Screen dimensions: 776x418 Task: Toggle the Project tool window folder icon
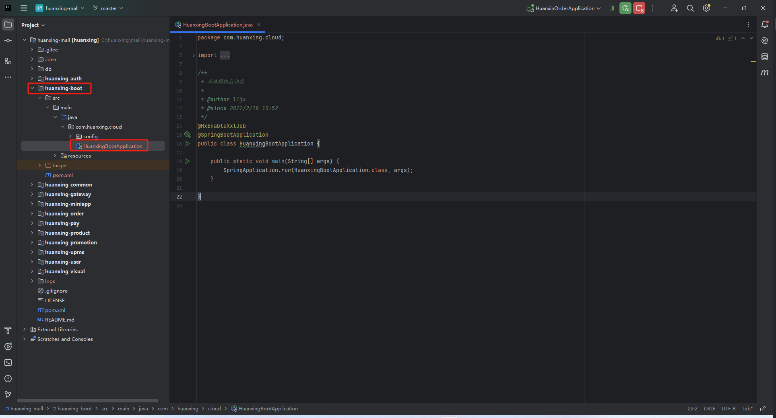8,25
